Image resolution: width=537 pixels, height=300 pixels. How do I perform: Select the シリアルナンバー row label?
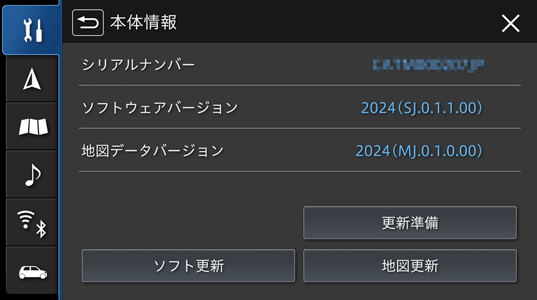pyautogui.click(x=138, y=64)
